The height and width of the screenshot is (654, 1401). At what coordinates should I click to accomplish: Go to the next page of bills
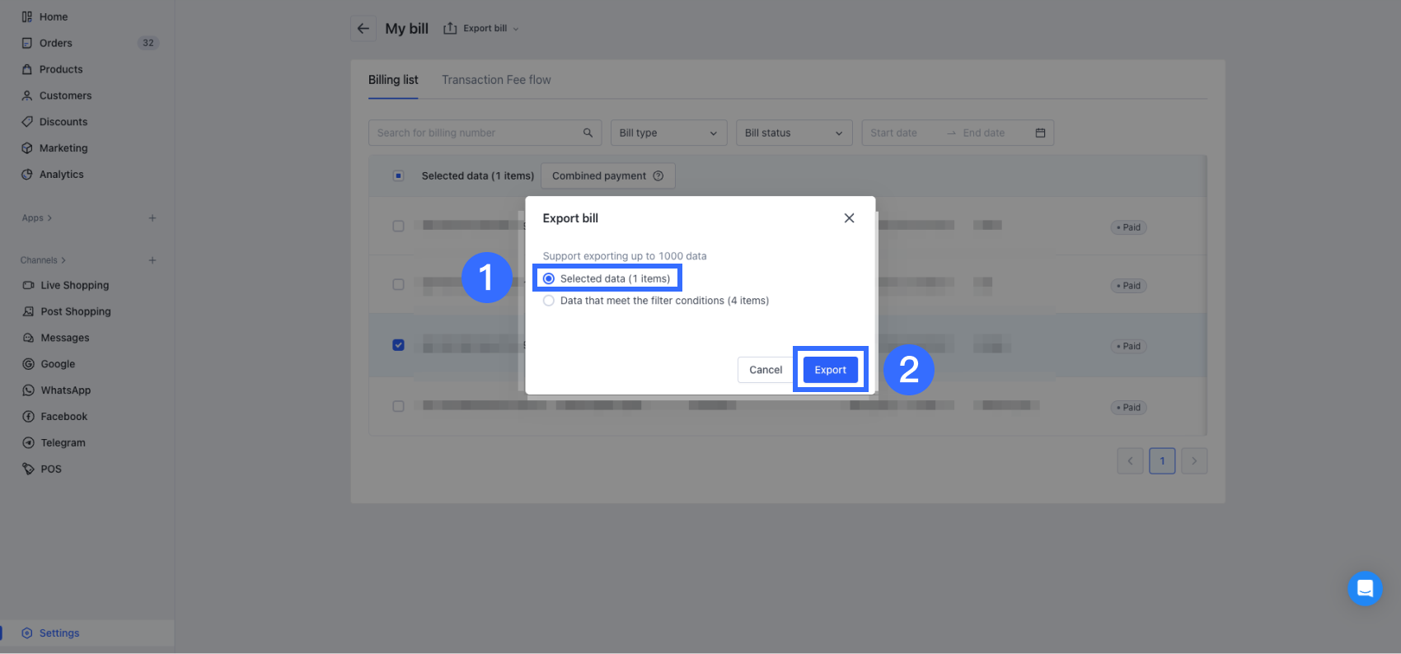tap(1194, 461)
